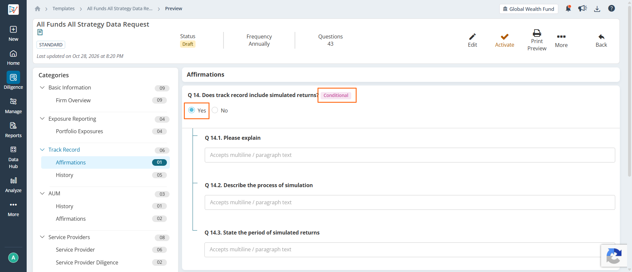Click the home breadcrumb icon
This screenshot has height=272, width=632.
pyautogui.click(x=38, y=9)
